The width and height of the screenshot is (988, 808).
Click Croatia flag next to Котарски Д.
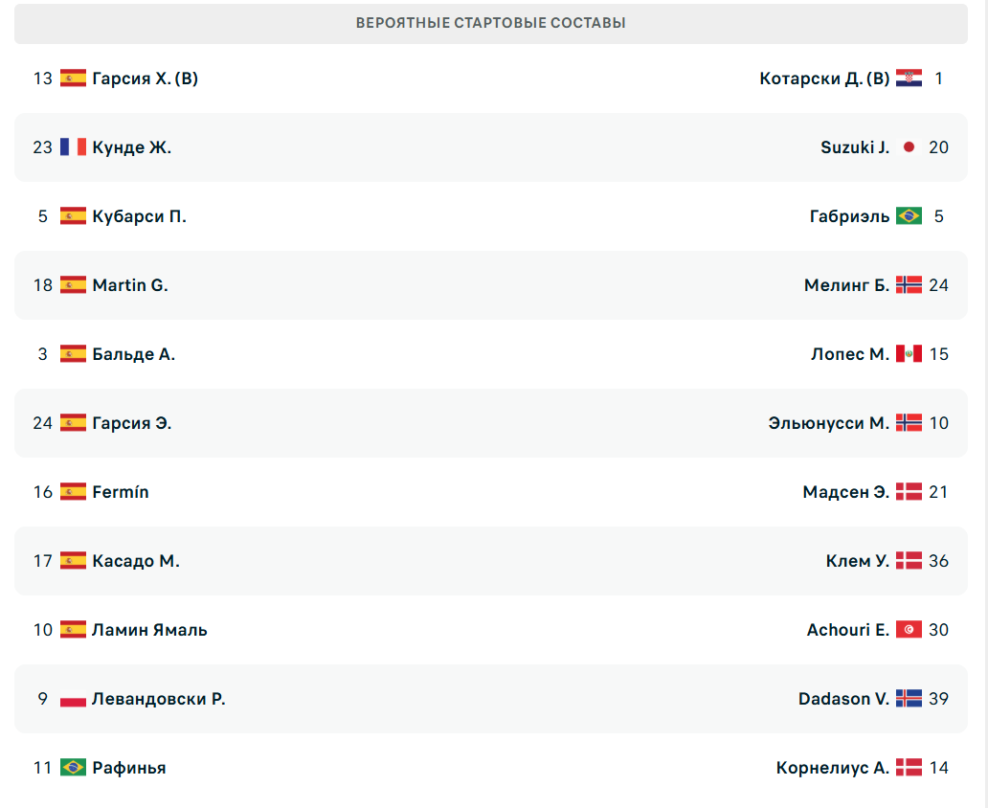909,79
